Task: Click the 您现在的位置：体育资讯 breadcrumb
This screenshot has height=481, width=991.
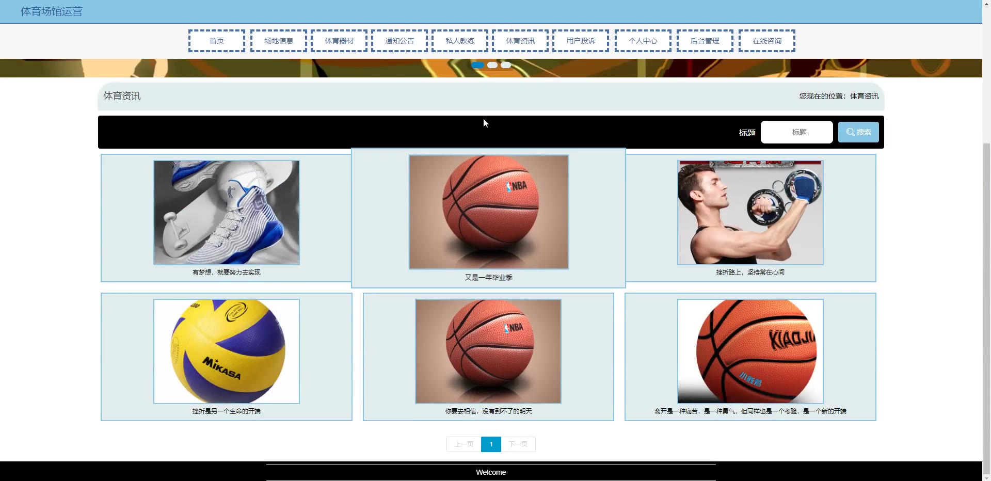Action: (x=839, y=96)
